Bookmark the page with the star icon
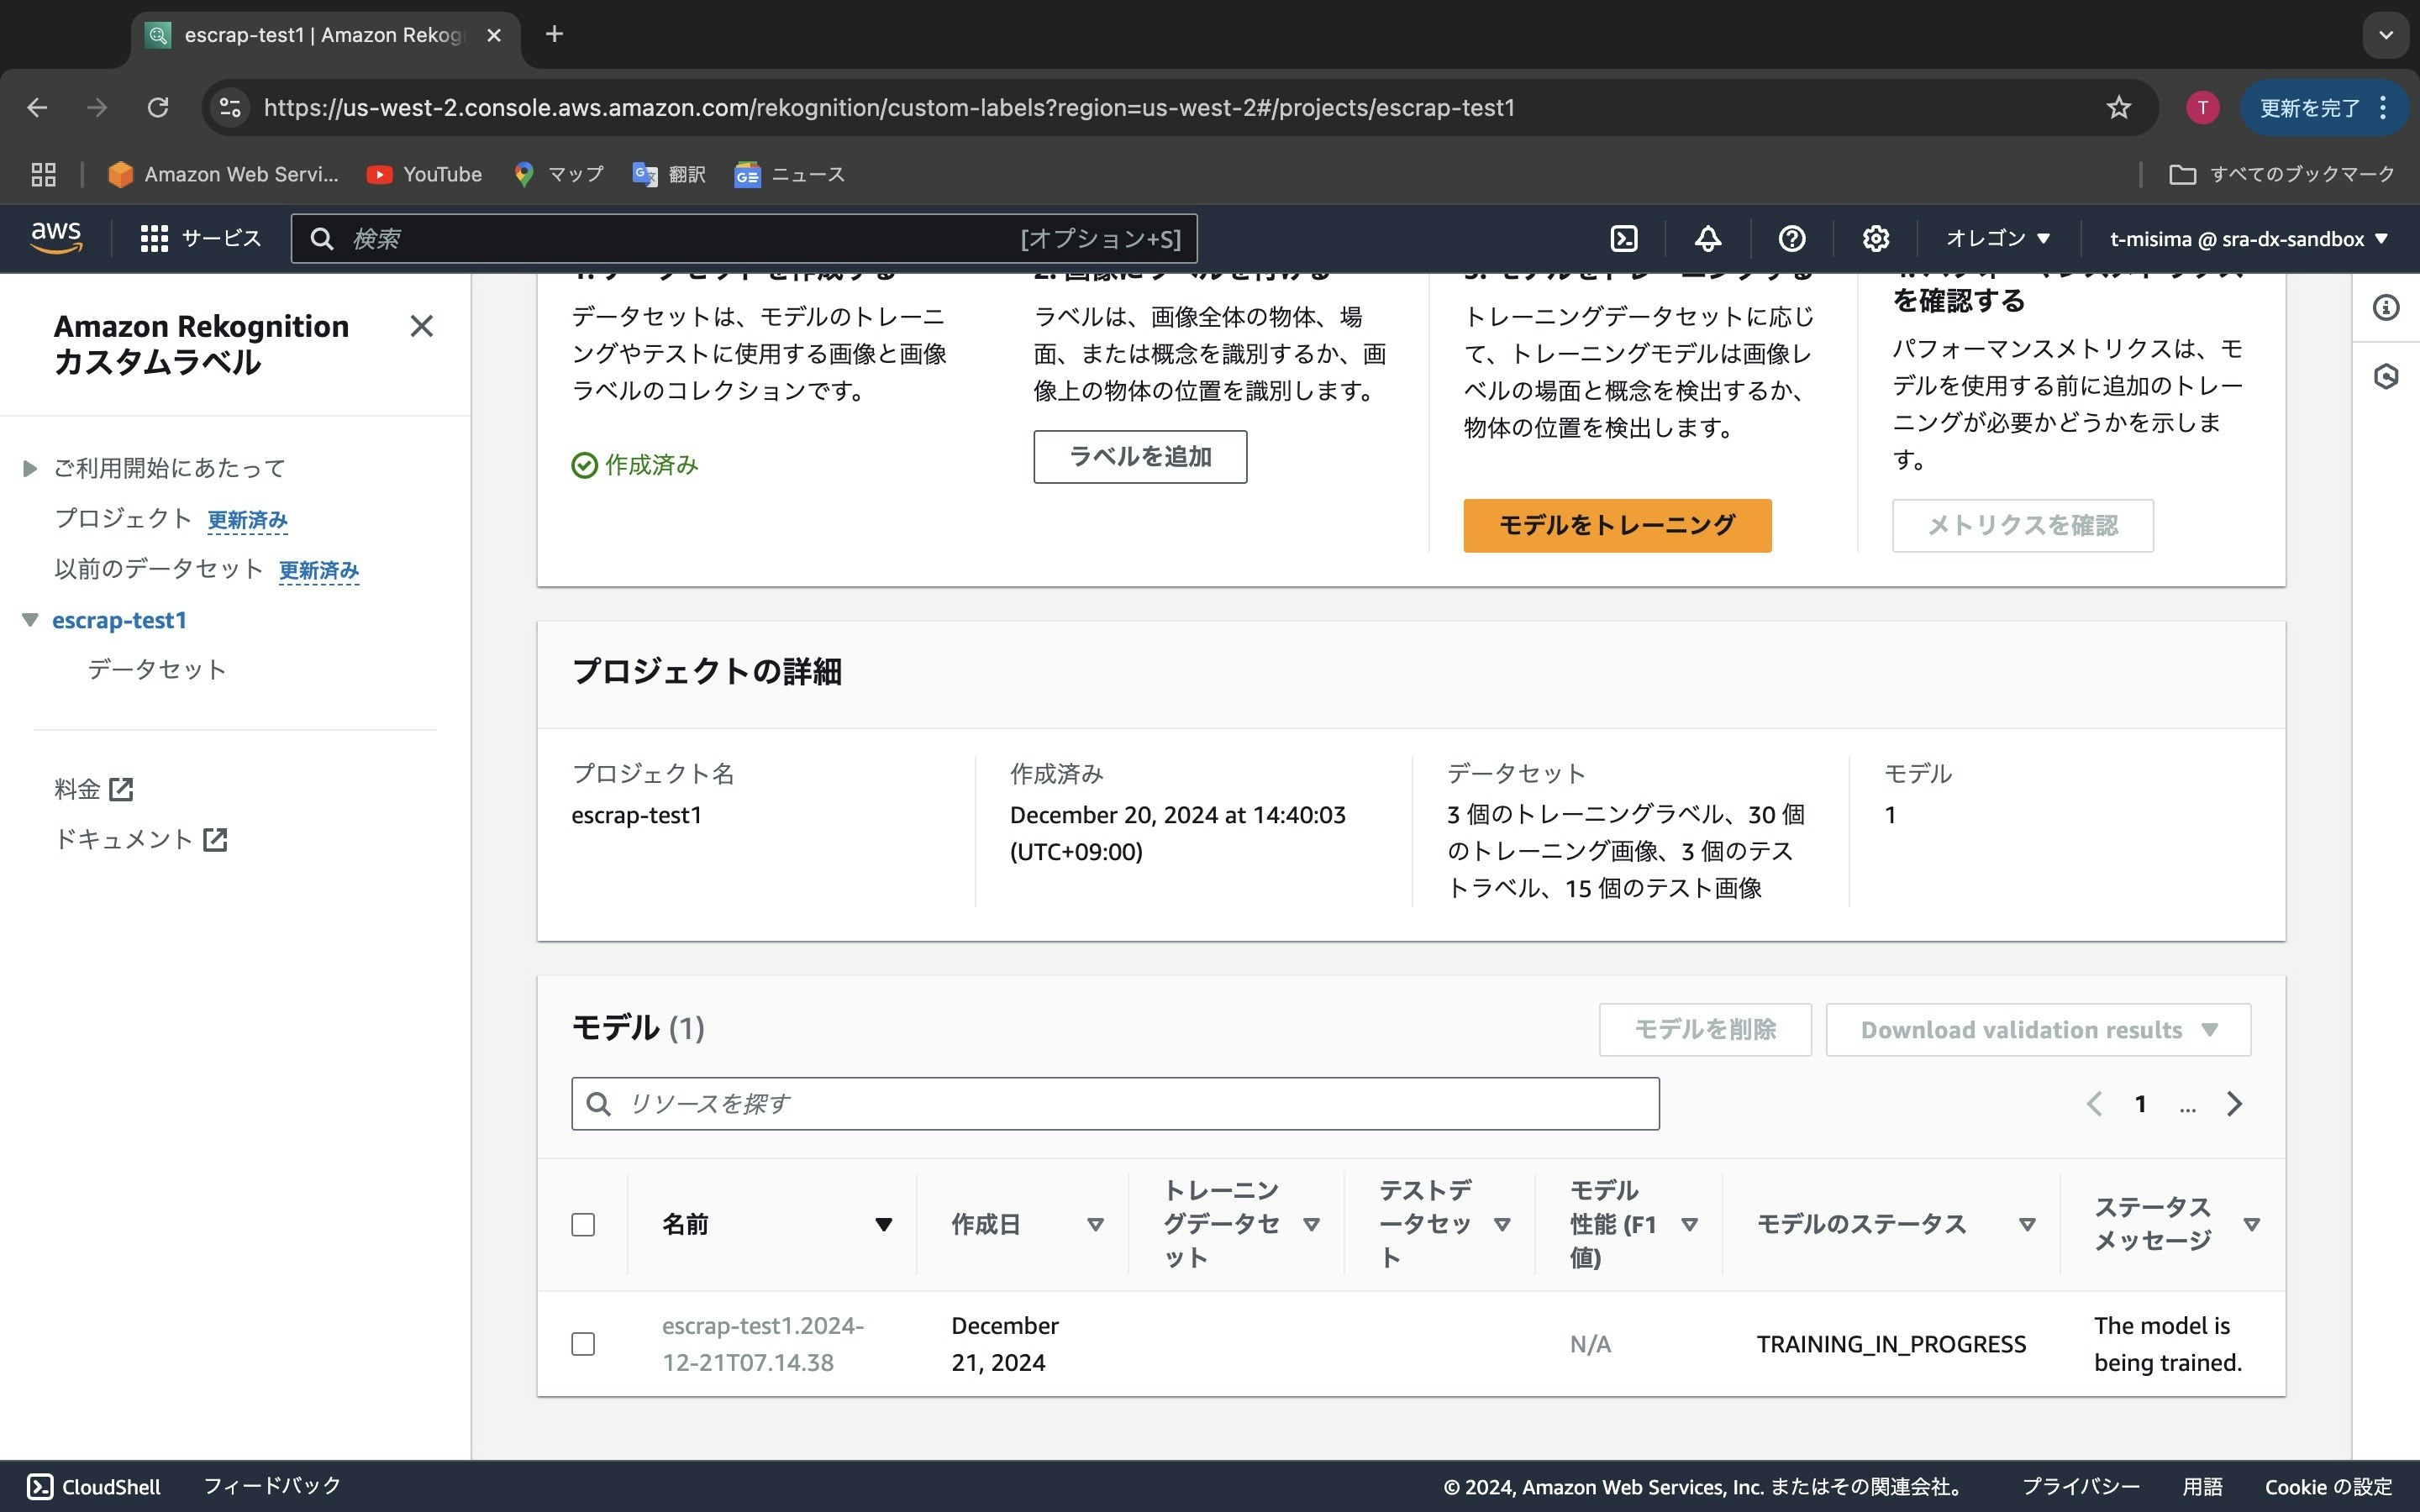The image size is (2420, 1512). point(2118,107)
